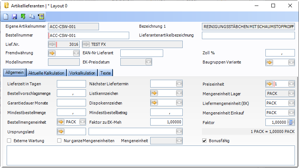
Task: Expand the Nächster Liefertermin dropdown
Action: pos(179,84)
